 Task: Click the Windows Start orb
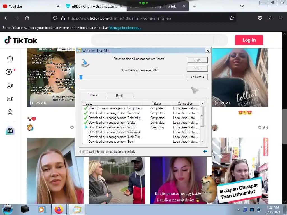(x=8, y=209)
